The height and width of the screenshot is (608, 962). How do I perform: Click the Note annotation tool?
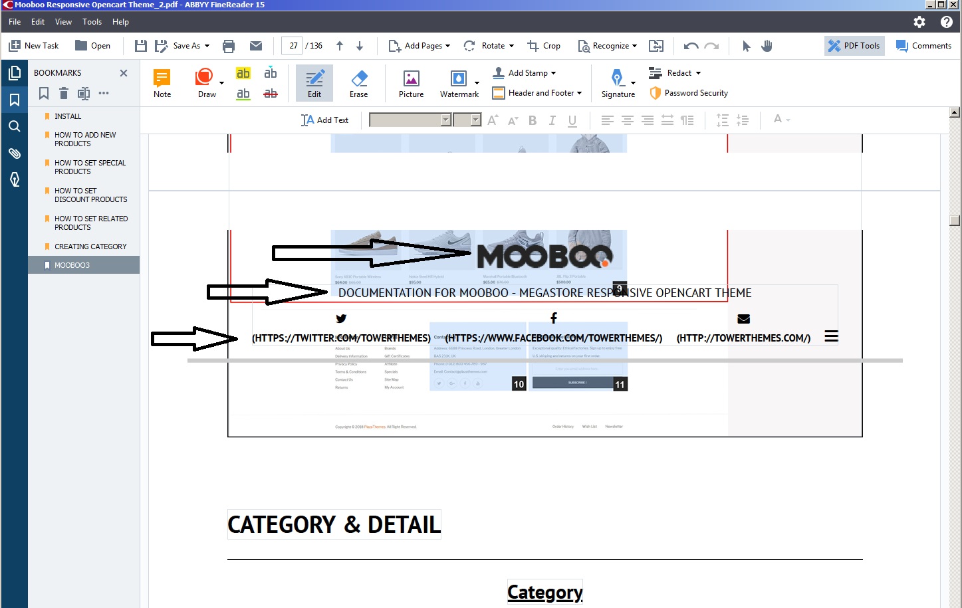click(x=162, y=84)
